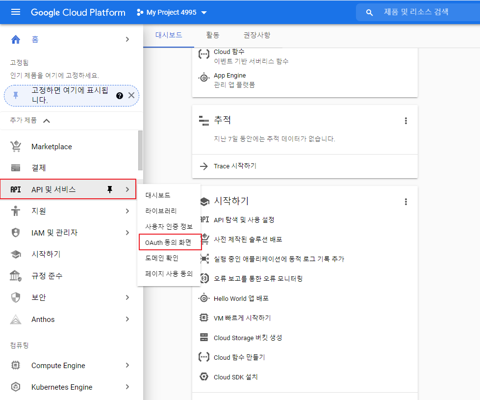This screenshot has width=480, height=400.
Task: Open 오류 보고를 통한 오류 모니터링 link
Action: coord(258,279)
